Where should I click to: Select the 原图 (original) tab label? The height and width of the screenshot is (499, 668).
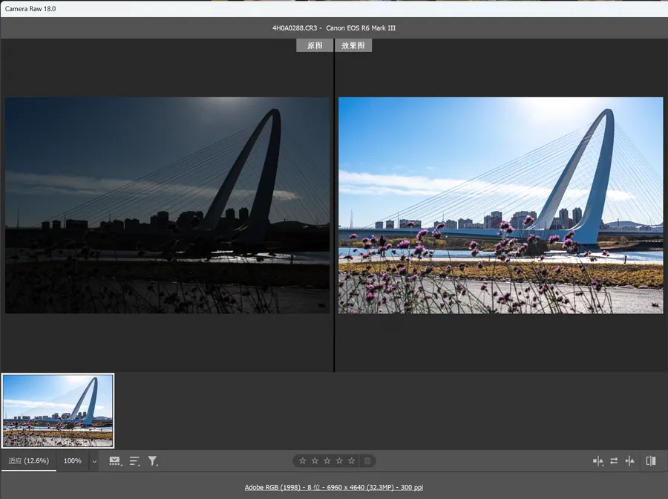(315, 45)
